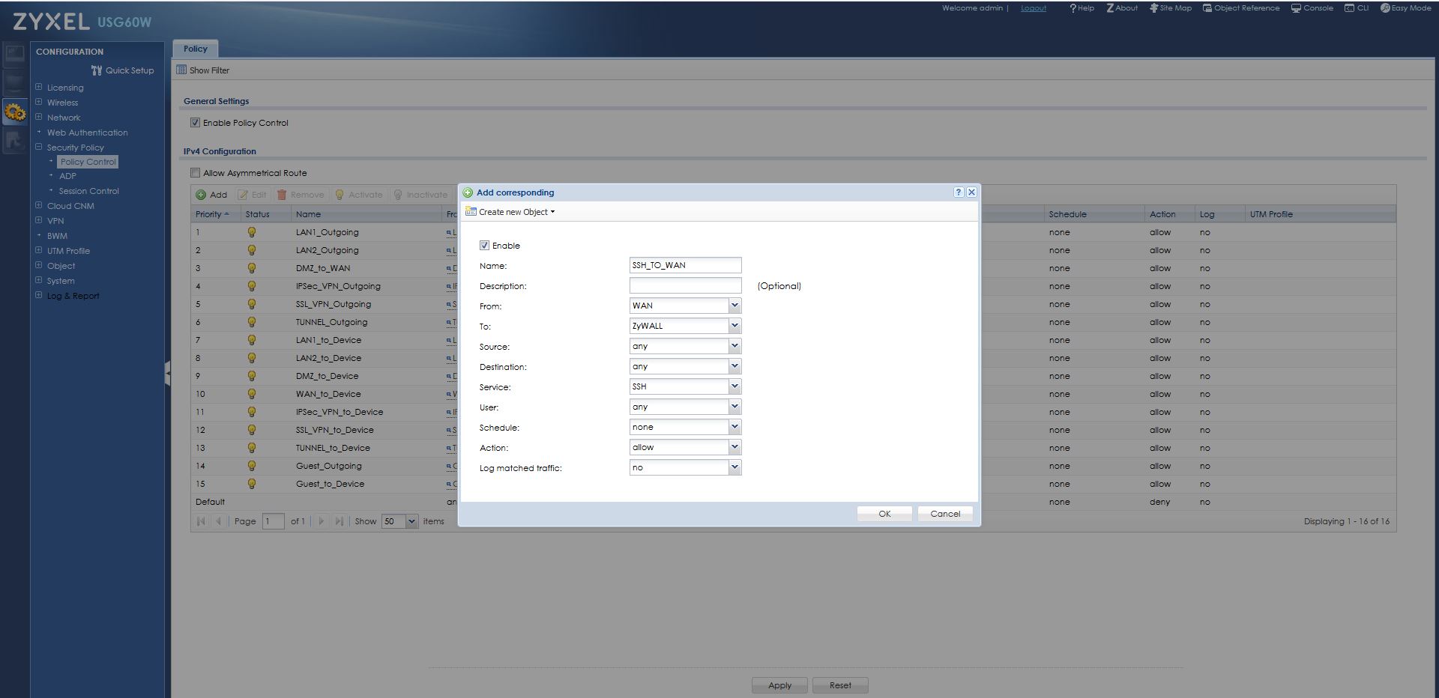
Task: Check Allow Asymmetrical Route
Action: [x=195, y=172]
